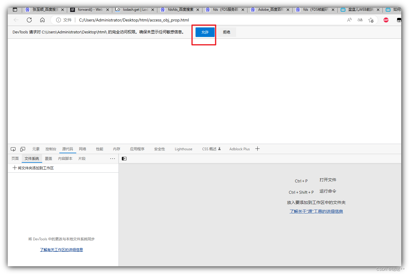409x274 pixels.
Task: Open the Lighthouse DevTools tab
Action: click(184, 149)
